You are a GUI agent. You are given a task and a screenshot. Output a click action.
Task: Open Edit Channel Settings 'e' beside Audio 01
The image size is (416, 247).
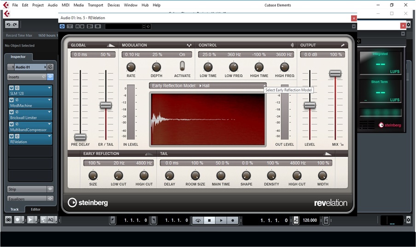50,67
